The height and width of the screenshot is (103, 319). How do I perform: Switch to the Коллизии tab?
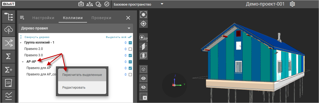73,18
